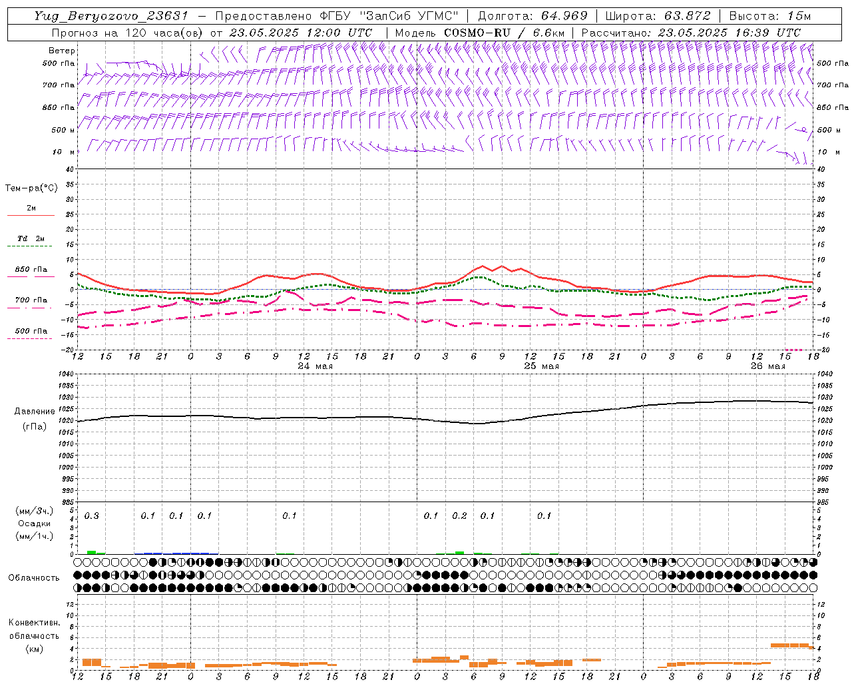Select the latitude value Широта: 63.872
852x682 pixels.
click(658, 16)
